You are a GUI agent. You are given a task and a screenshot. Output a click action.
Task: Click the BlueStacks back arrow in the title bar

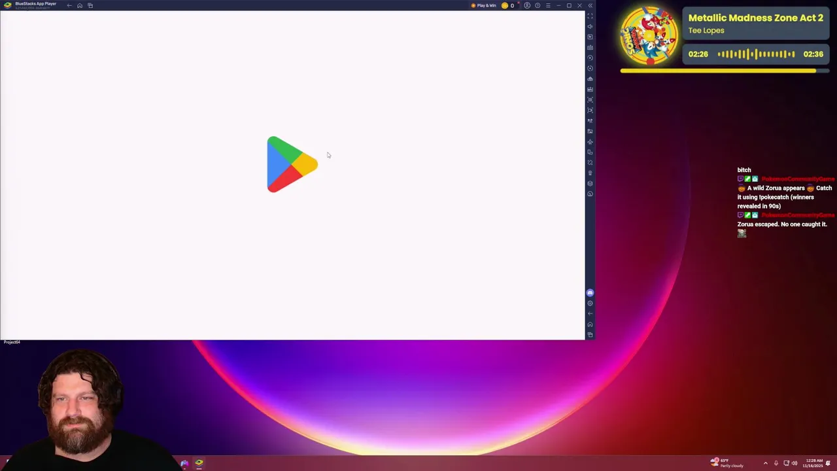pyautogui.click(x=69, y=5)
